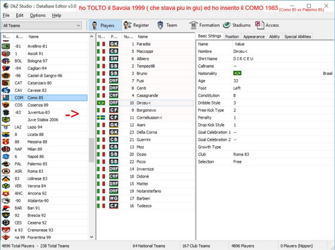Open the Stadiums icon
Image resolution: width=335 pixels, height=250 pixels.
[226, 25]
